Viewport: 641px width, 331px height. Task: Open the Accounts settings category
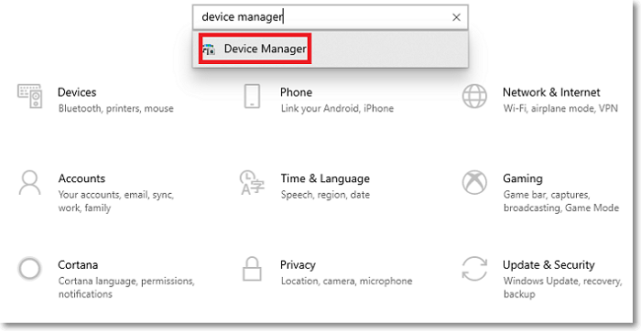point(81,179)
